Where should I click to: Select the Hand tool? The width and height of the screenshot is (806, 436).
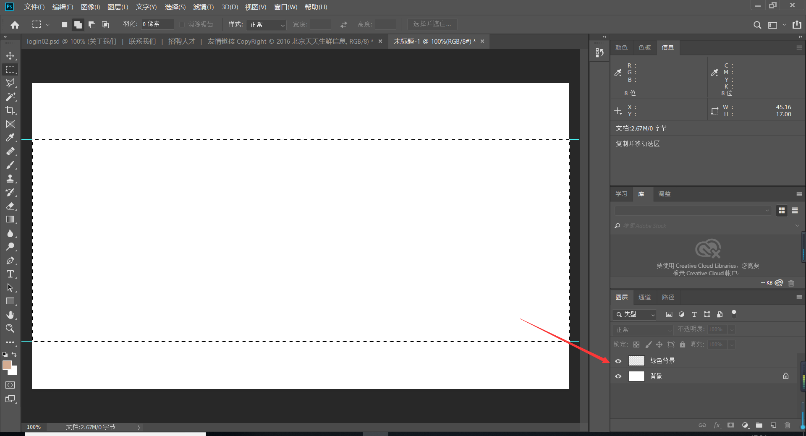click(x=10, y=315)
